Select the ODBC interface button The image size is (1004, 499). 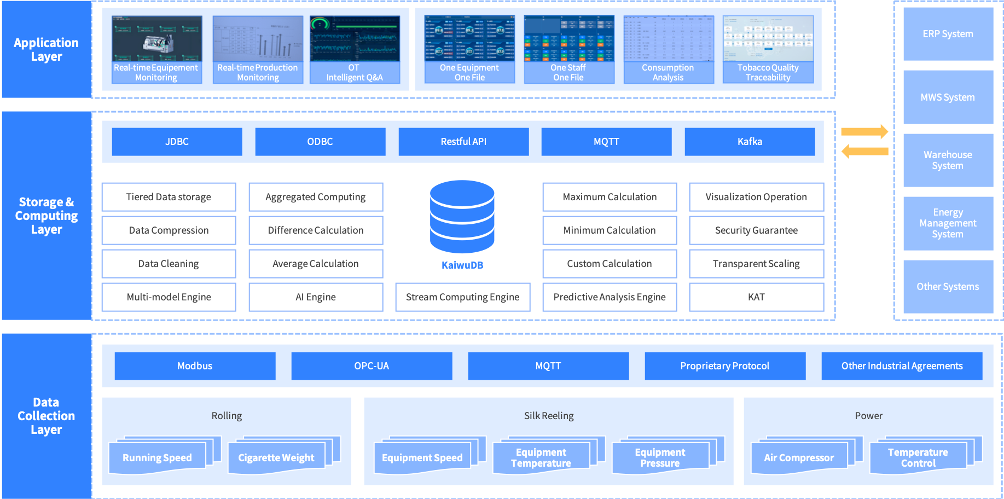click(320, 142)
